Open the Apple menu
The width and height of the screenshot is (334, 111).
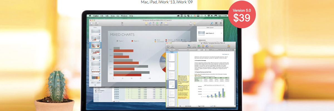tap(90, 16)
